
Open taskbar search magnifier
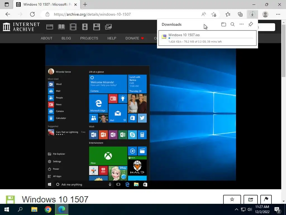click(20, 209)
